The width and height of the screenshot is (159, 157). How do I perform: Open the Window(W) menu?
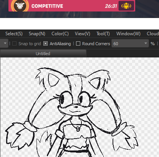tap(128, 34)
